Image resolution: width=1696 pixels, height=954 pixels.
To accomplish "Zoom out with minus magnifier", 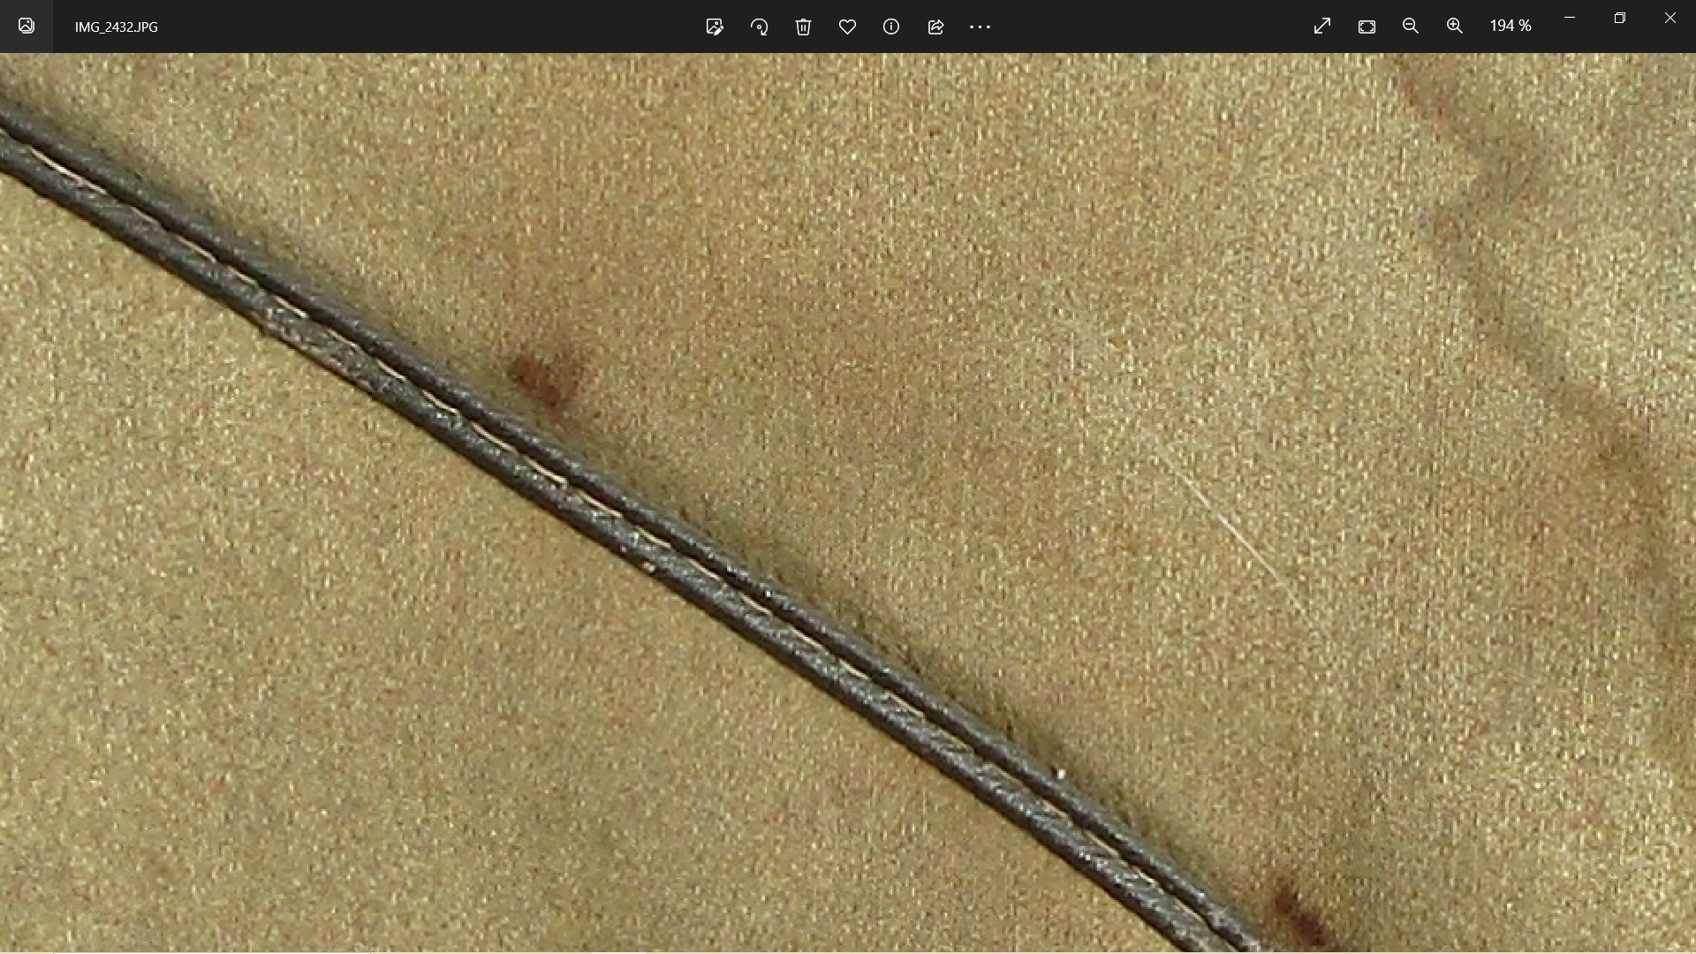I will click(x=1411, y=26).
